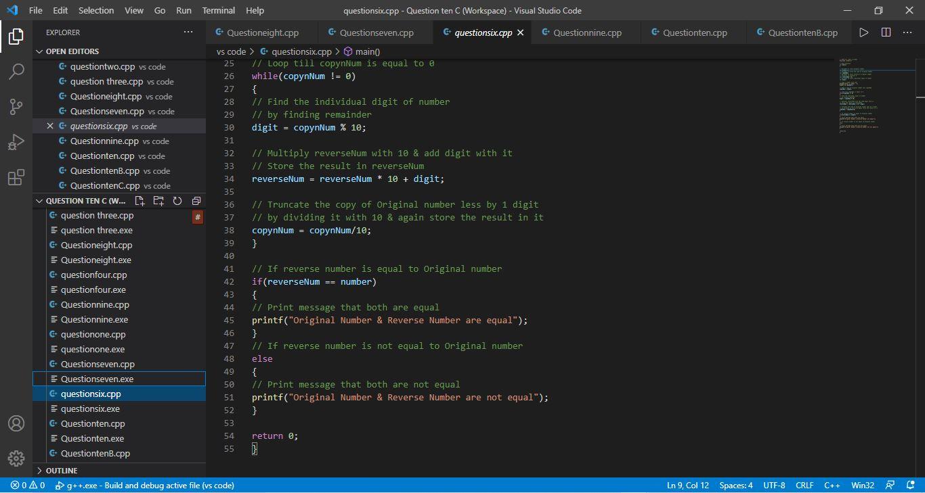Click the errors and warnings count

(28, 485)
